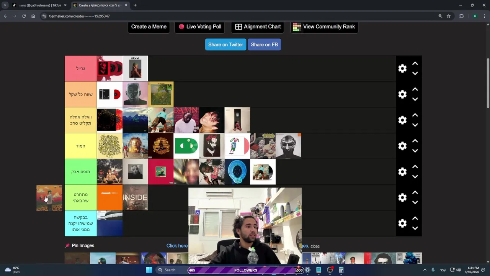Image resolution: width=490 pixels, height=276 pixels.
Task: Select the blond album cover thumbnail
Action: tap(135, 69)
